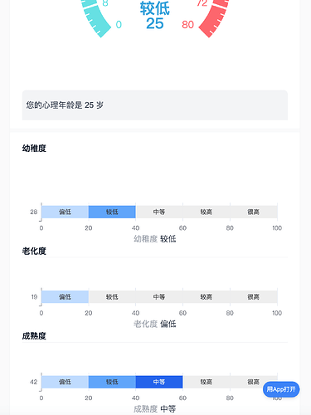Tap the 用App打开 floating button

point(281,389)
